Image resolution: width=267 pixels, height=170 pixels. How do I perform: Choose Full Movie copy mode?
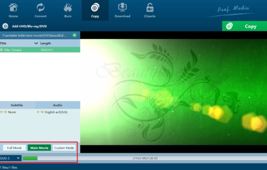(x=14, y=148)
